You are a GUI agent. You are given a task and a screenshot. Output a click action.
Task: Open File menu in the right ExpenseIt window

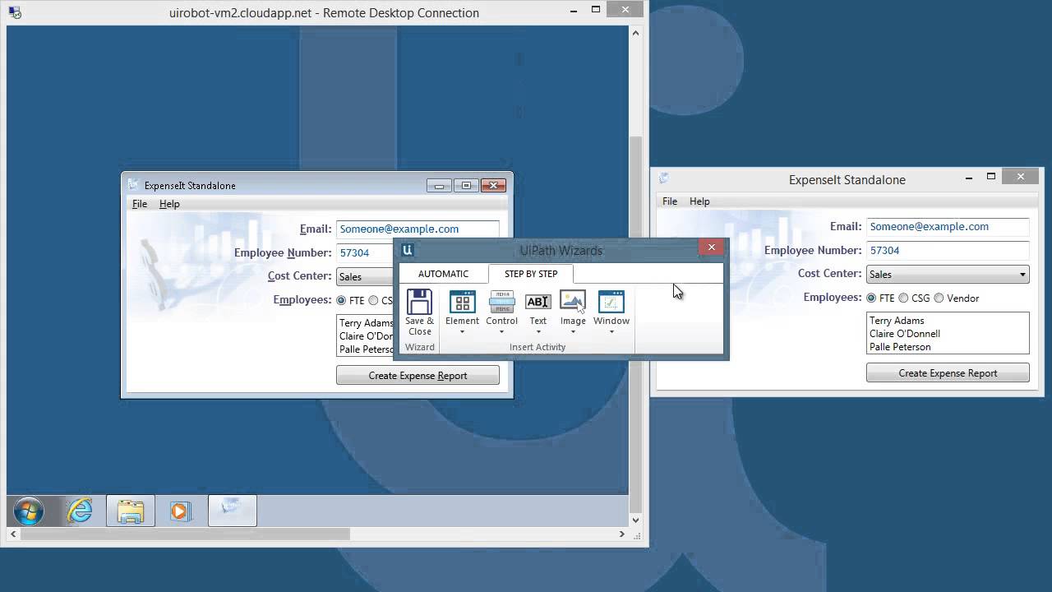pyautogui.click(x=670, y=201)
